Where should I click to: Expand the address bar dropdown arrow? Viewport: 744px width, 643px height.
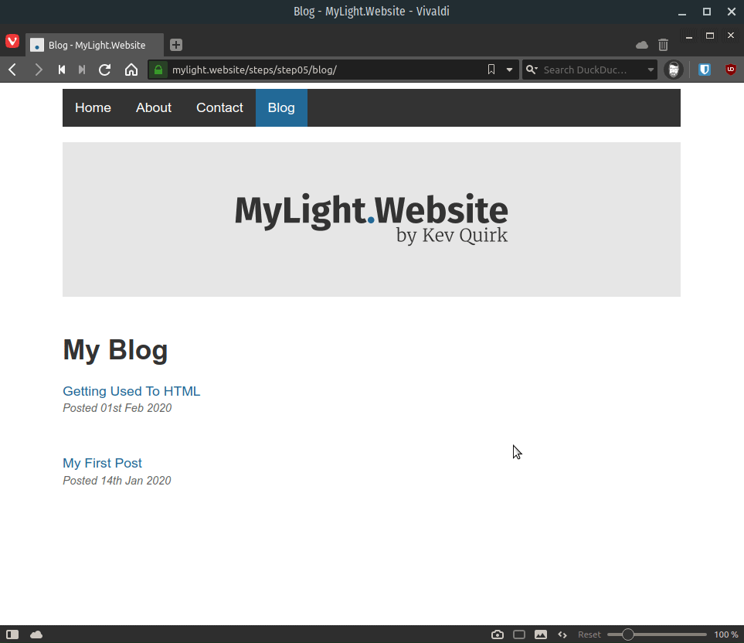coord(510,70)
